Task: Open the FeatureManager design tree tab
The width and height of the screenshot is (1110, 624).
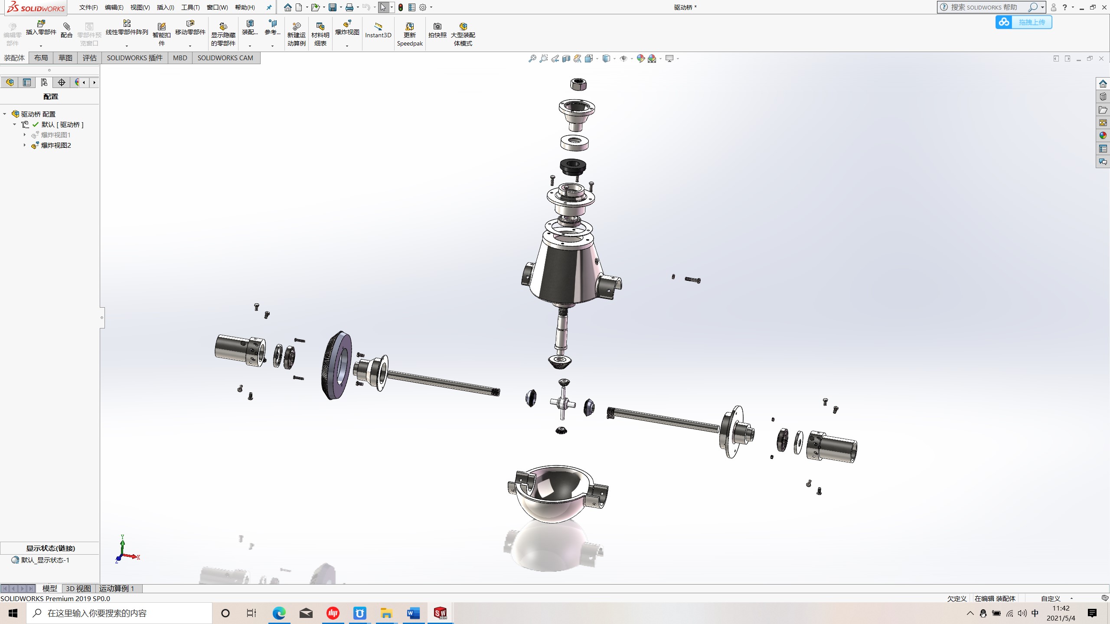Action: click(x=10, y=82)
